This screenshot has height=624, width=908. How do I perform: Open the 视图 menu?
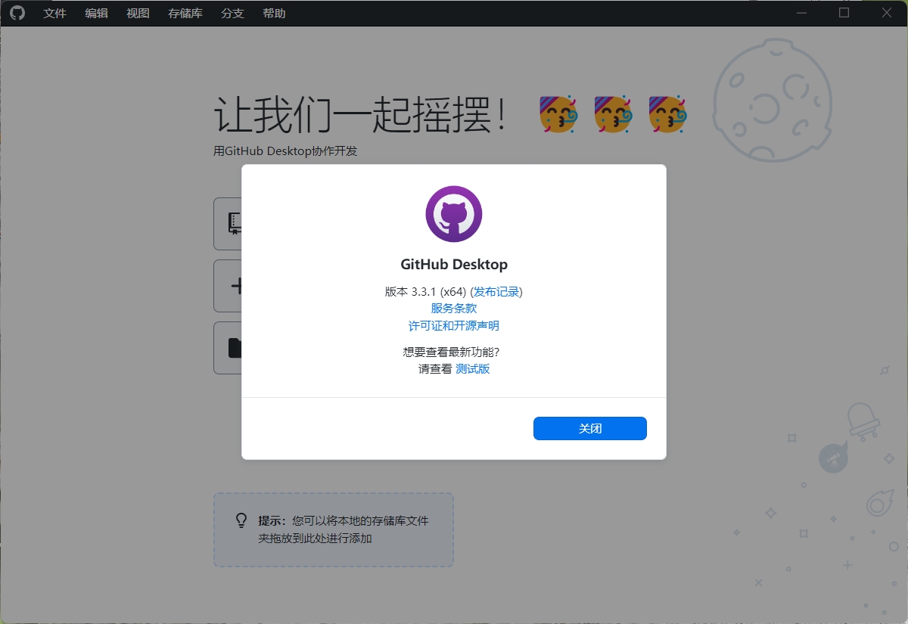pyautogui.click(x=138, y=13)
